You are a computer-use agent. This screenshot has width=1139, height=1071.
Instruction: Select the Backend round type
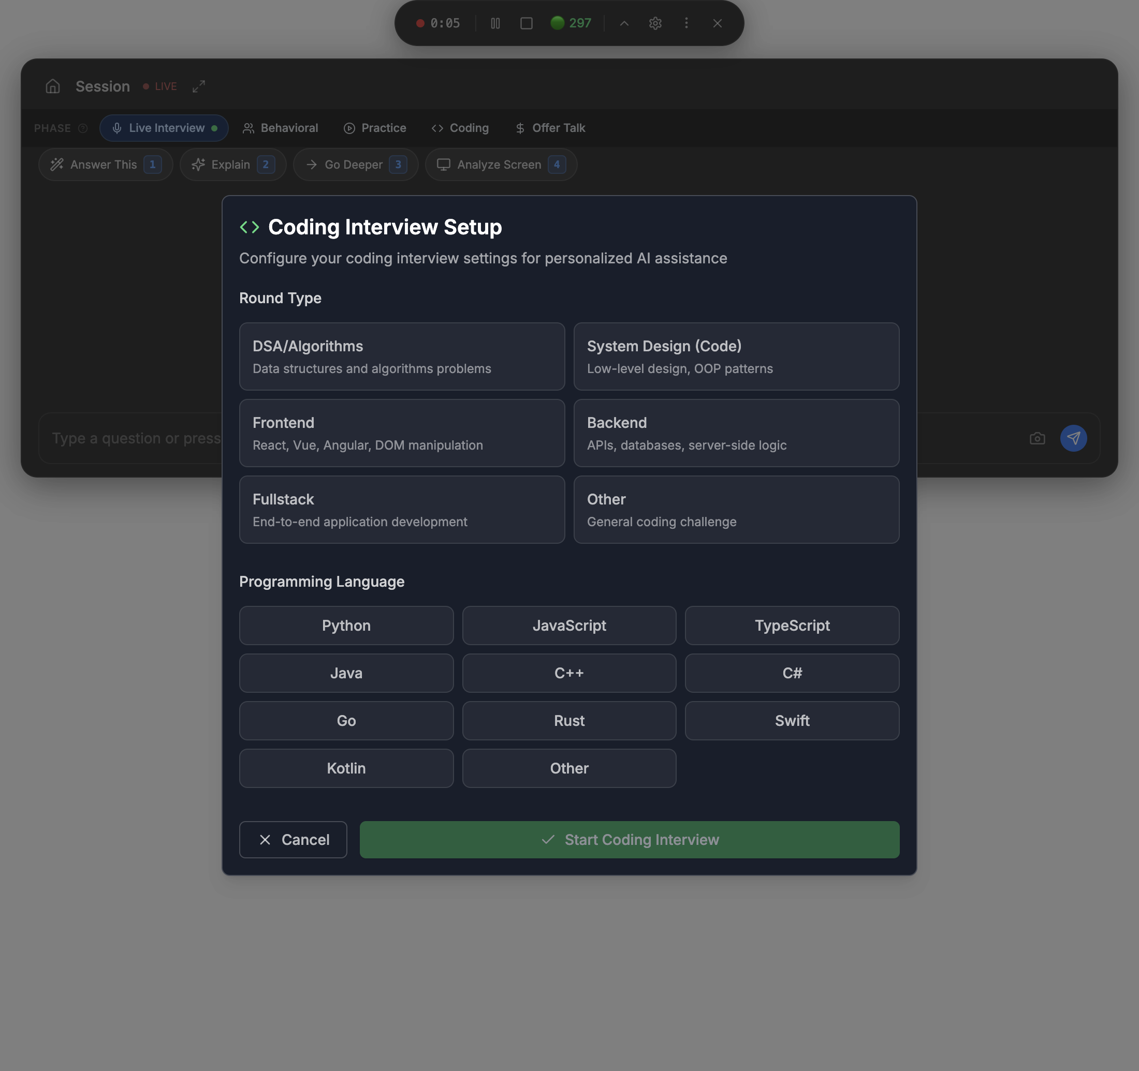coord(737,434)
